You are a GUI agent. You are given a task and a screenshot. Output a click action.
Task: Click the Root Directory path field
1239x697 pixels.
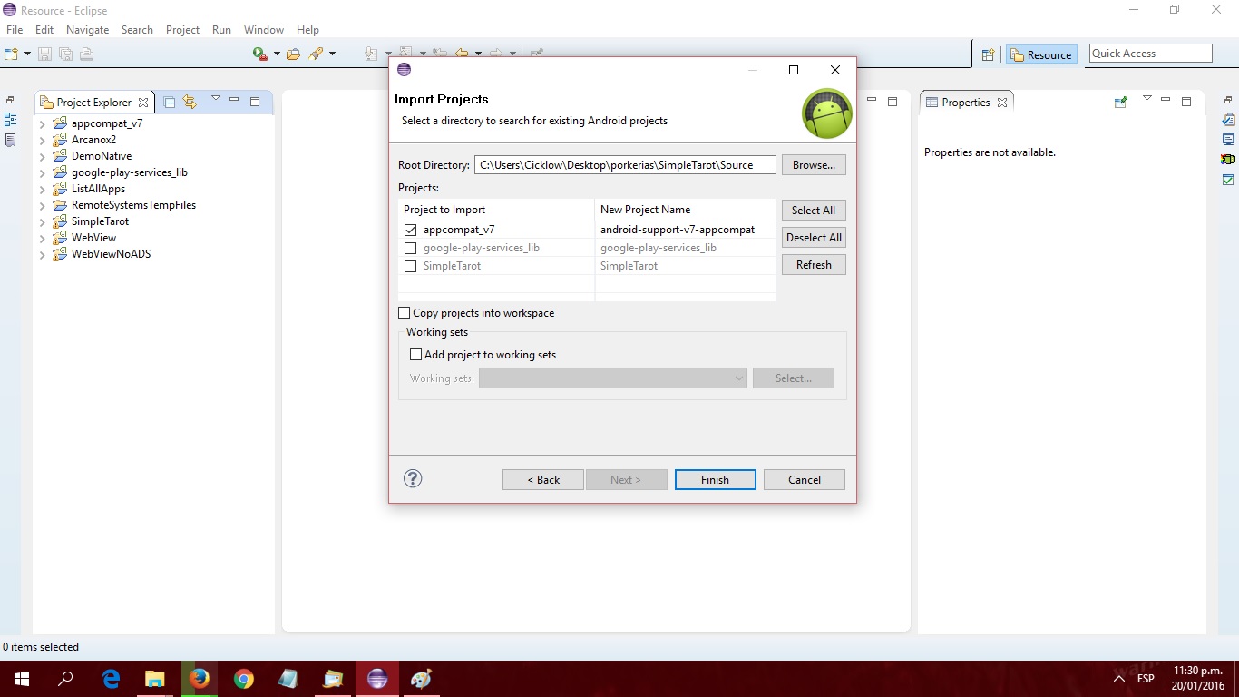coord(625,165)
